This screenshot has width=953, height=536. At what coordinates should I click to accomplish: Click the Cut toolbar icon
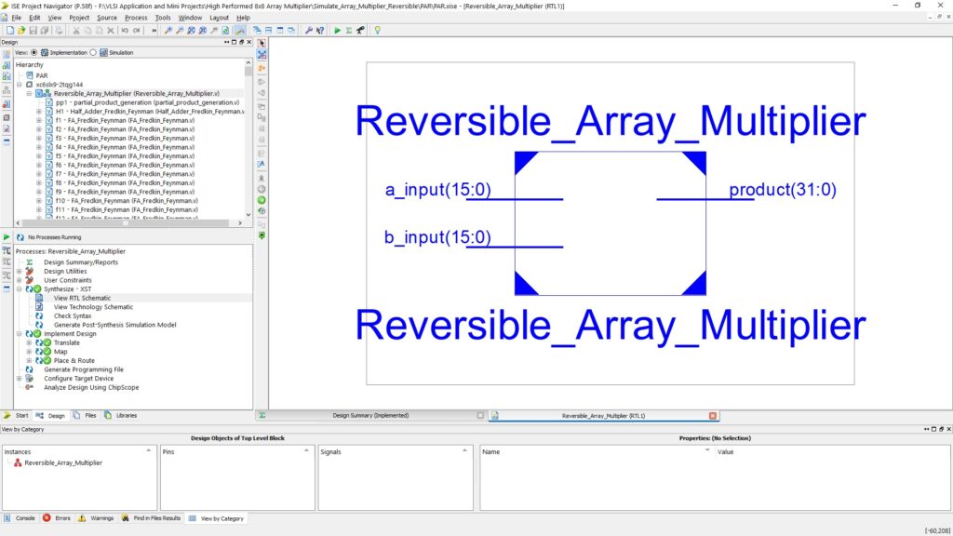click(78, 30)
